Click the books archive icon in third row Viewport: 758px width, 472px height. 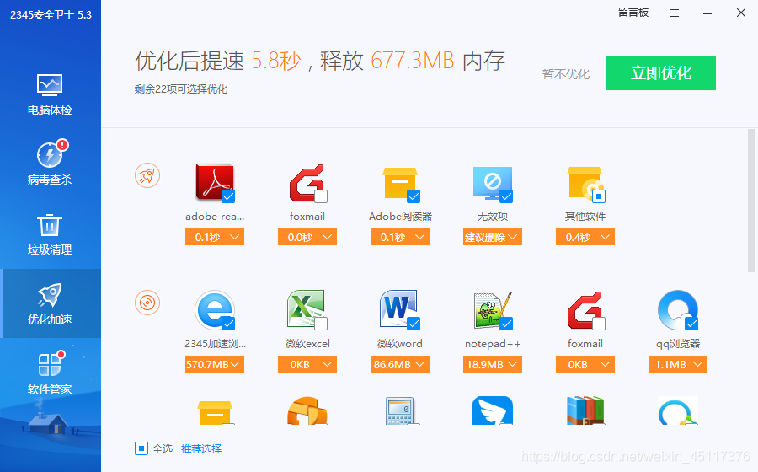pos(585,410)
